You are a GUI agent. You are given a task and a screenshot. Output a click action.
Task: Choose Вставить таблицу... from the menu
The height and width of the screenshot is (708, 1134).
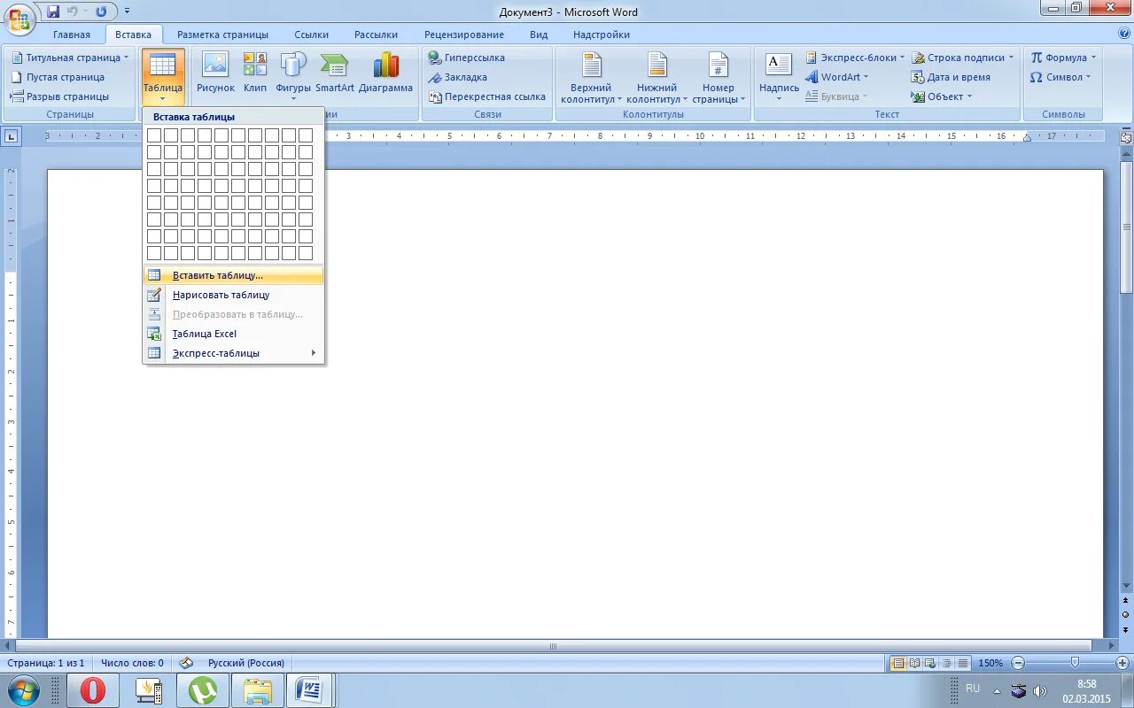point(234,275)
